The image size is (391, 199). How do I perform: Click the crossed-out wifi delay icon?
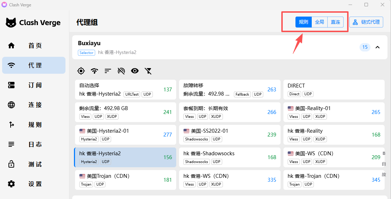click(x=121, y=71)
